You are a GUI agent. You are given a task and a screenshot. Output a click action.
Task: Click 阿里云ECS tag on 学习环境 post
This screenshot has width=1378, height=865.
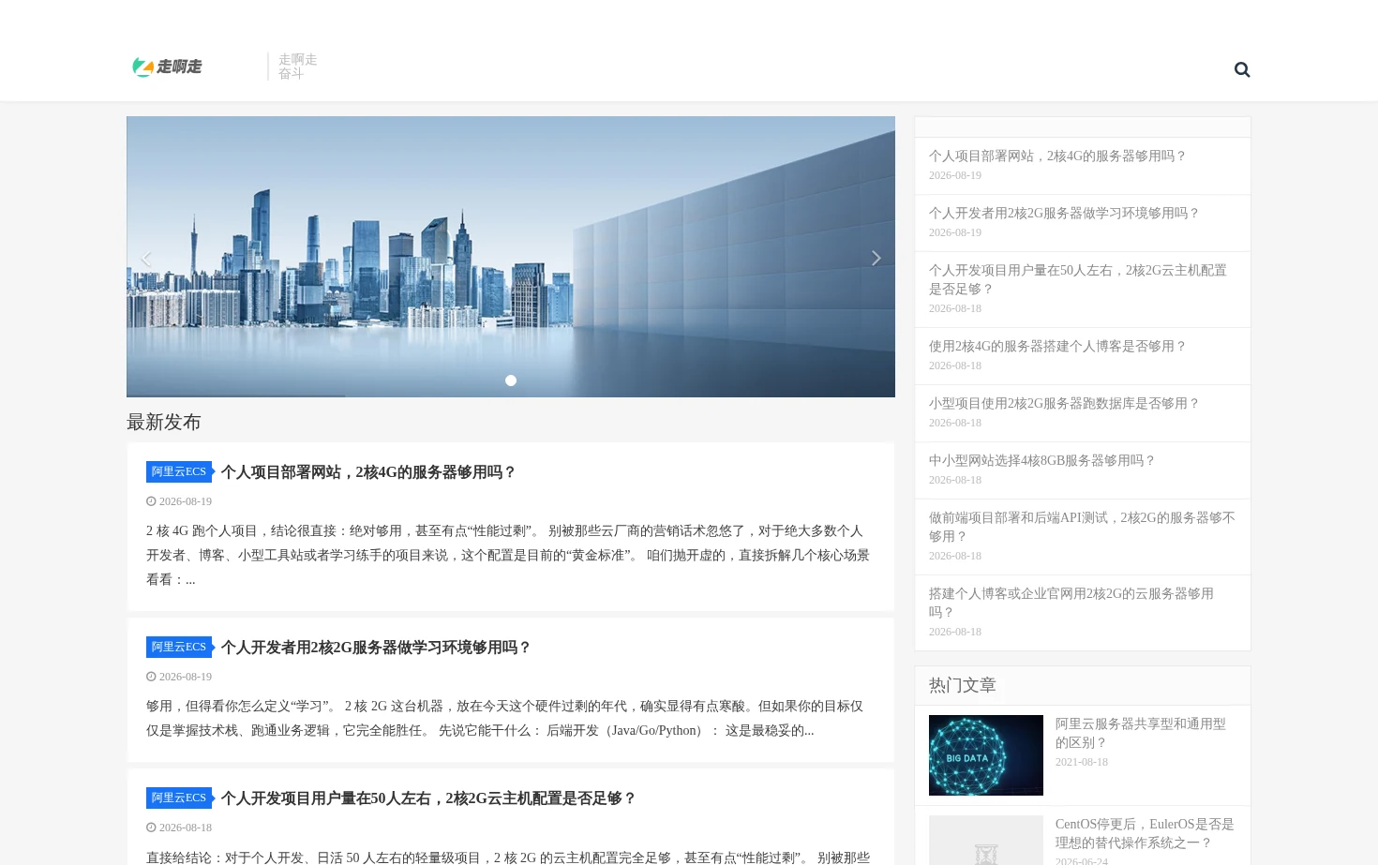(179, 647)
